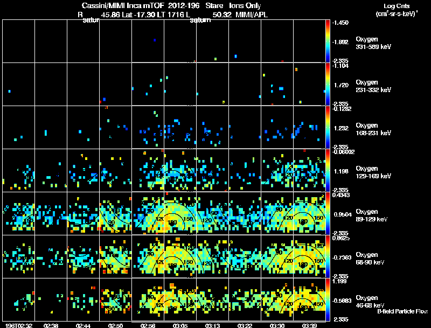Click the 02:50 panel in 46-68 keV row

[115, 299]
